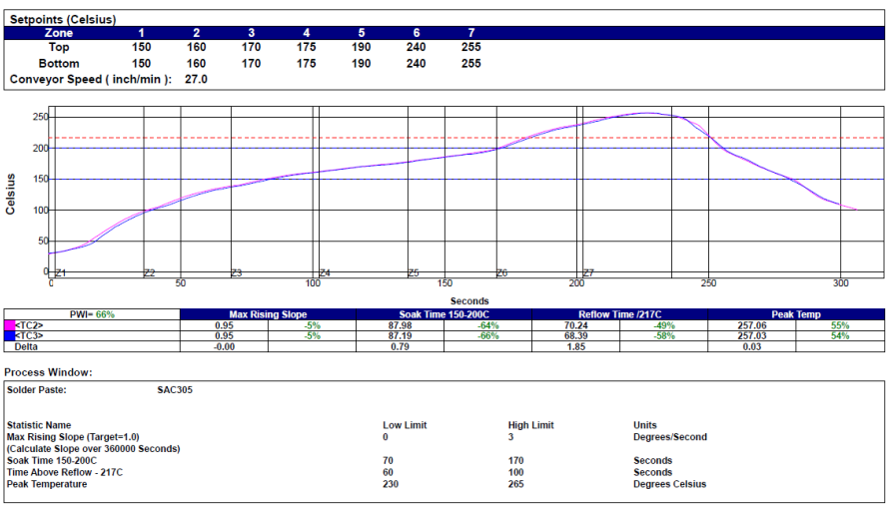Select the Z2 zone marker on the chart
Screen dimensions: 888x506
pyautogui.click(x=150, y=273)
